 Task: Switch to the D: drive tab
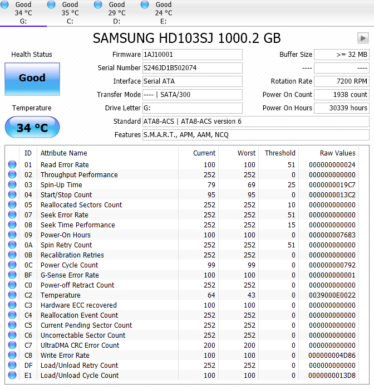(x=117, y=13)
